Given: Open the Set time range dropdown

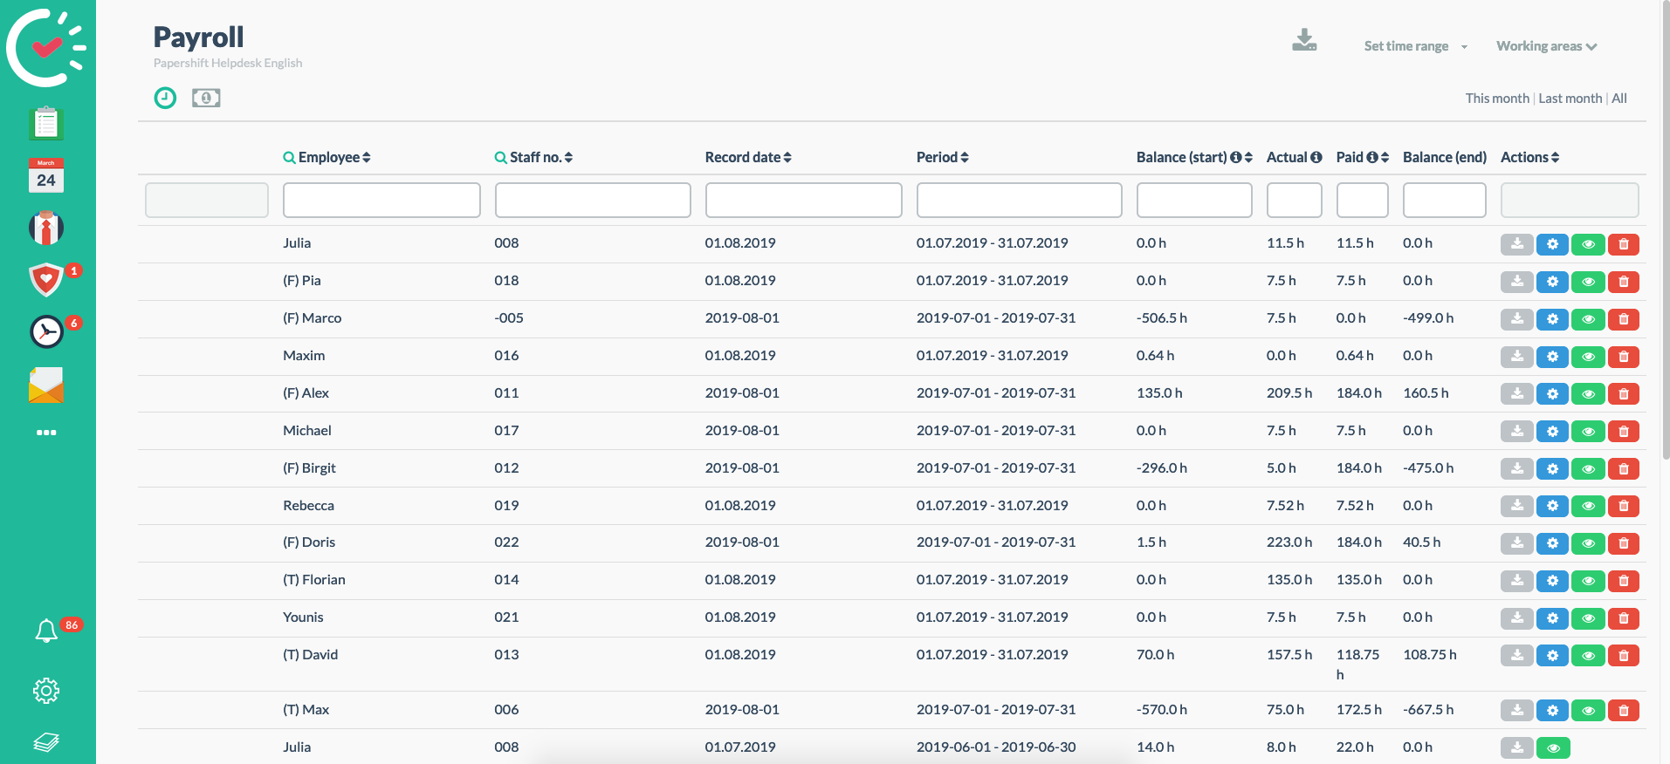Looking at the screenshot, I should [x=1416, y=46].
